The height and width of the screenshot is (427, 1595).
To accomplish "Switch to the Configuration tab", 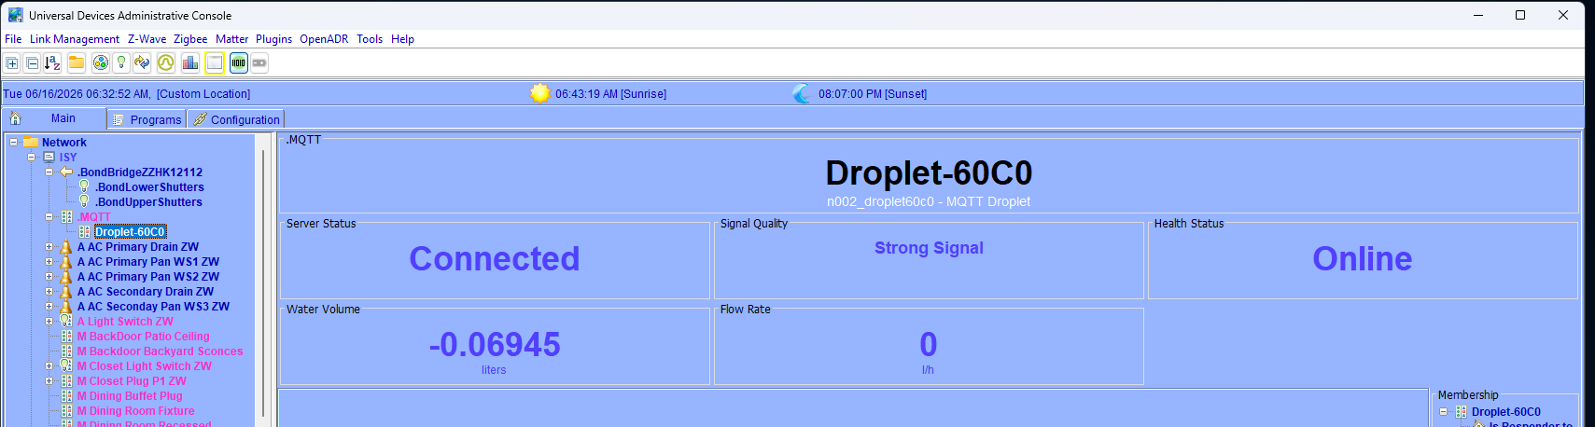I will pyautogui.click(x=236, y=119).
